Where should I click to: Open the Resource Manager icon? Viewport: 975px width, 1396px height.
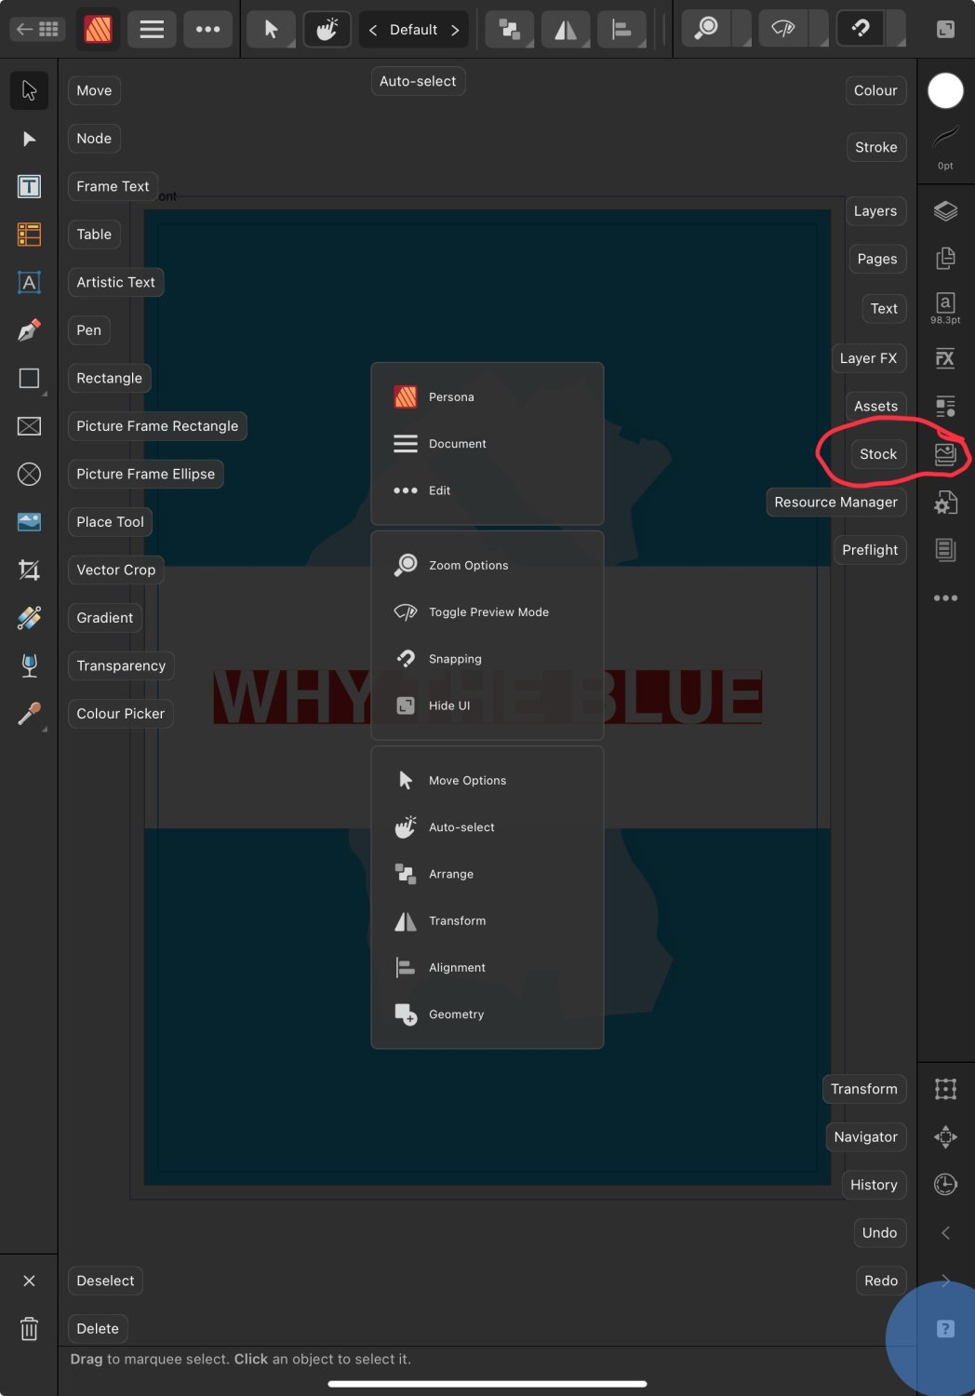click(945, 503)
